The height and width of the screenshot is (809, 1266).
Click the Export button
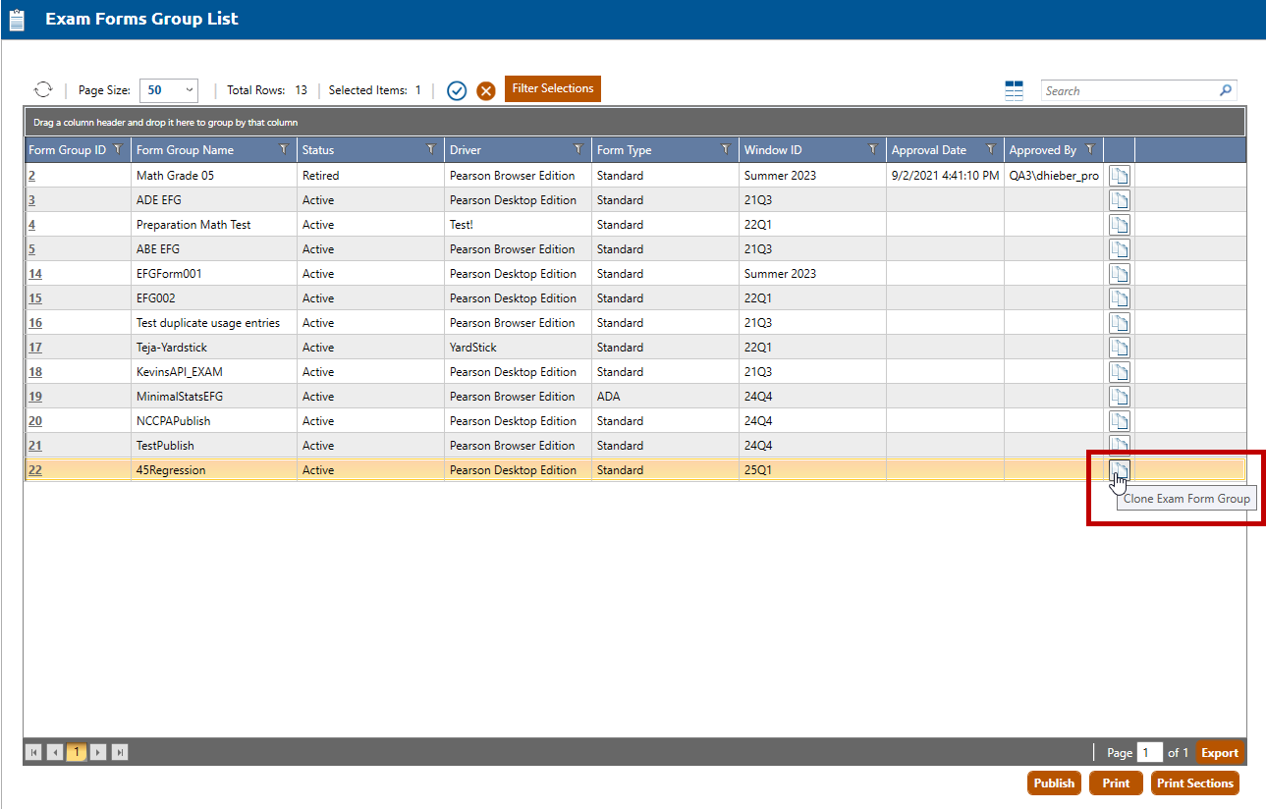tap(1219, 753)
